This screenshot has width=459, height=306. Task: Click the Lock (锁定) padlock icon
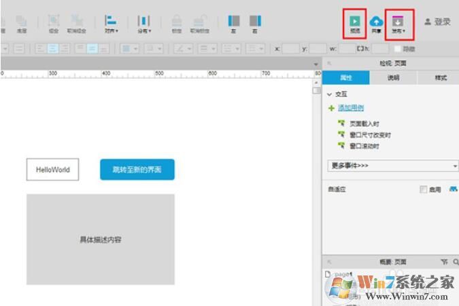click(177, 20)
